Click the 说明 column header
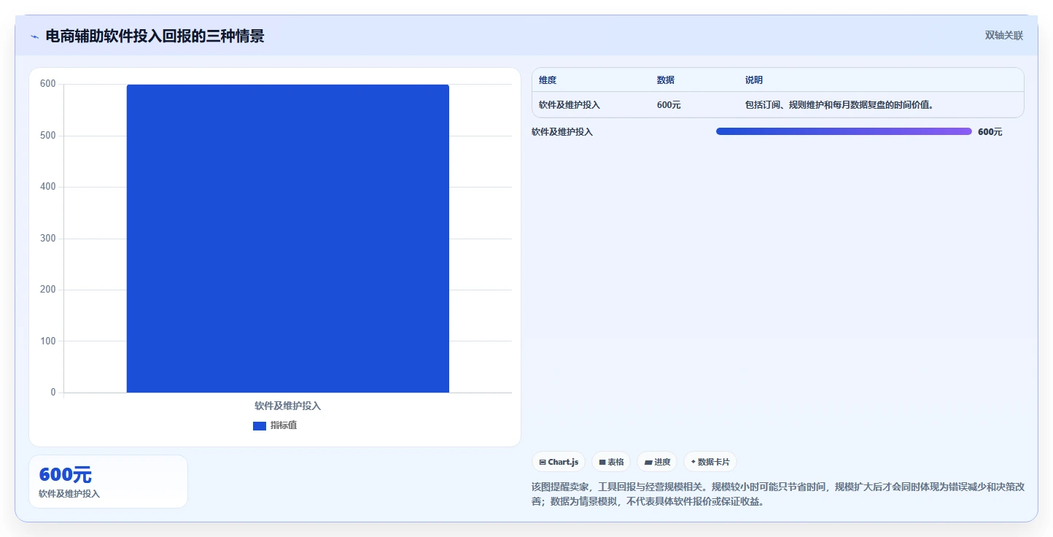Screen dimensions: 1053x537 click(x=754, y=80)
